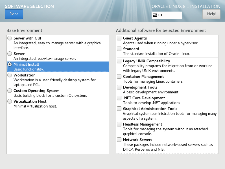This screenshot has width=225, height=169.
Task: Choose Custom Operating System radio button
Action: pyautogui.click(x=10, y=91)
